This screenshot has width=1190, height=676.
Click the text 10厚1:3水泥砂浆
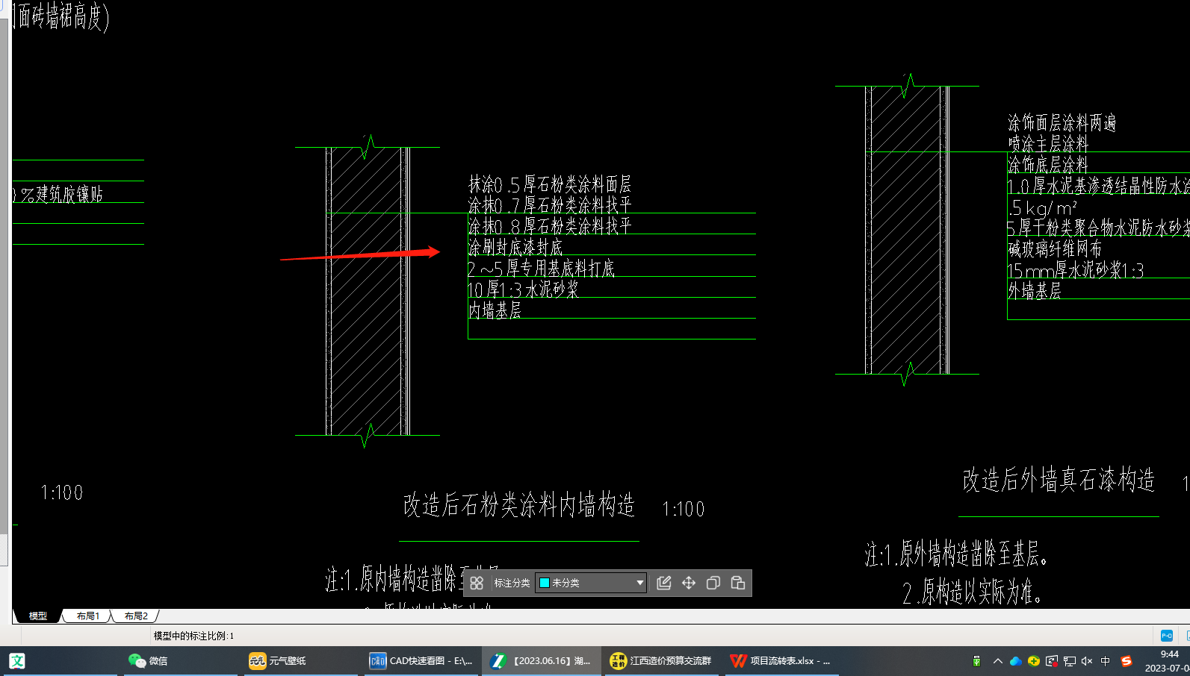click(x=524, y=289)
